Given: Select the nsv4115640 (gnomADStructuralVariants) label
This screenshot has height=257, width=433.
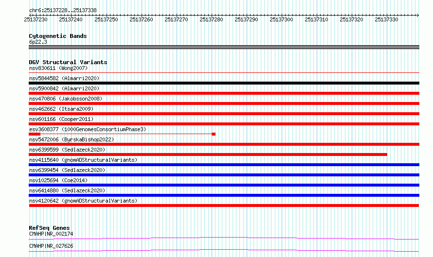Looking at the screenshot, I should 83,160.
